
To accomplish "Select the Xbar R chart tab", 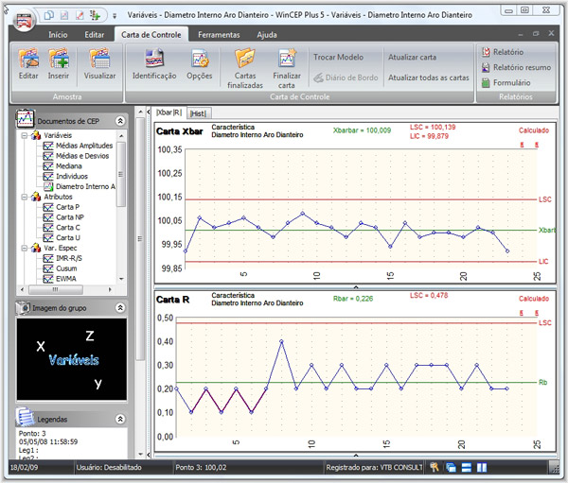I will [x=169, y=112].
